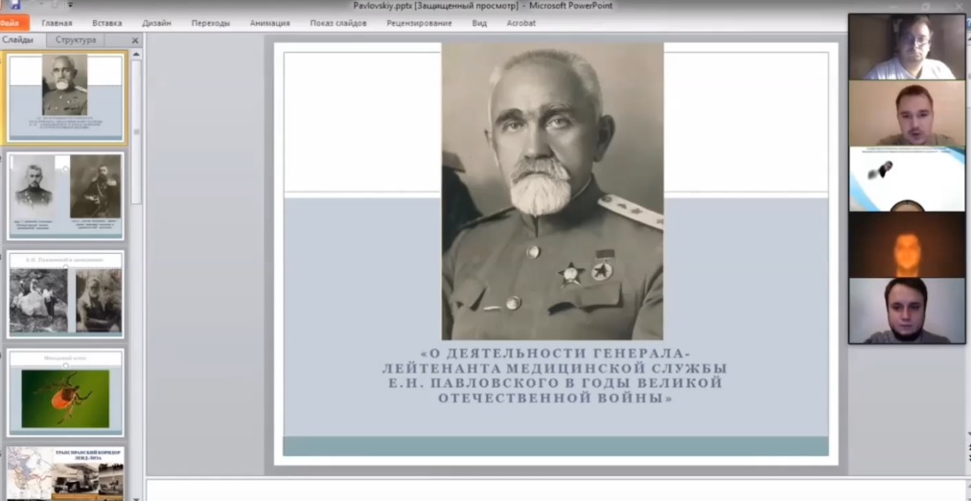Switch to the Структура pane tab
The height and width of the screenshot is (501, 971).
coord(76,40)
